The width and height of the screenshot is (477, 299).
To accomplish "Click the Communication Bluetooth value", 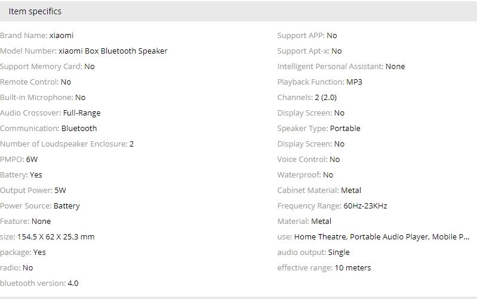I will (79, 129).
